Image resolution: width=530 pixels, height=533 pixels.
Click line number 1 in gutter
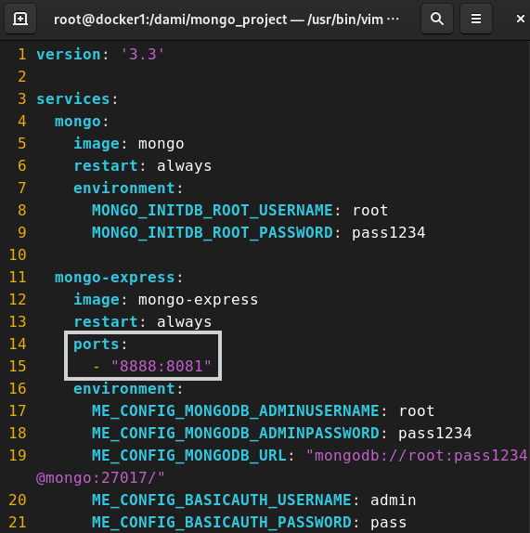[x=22, y=55]
